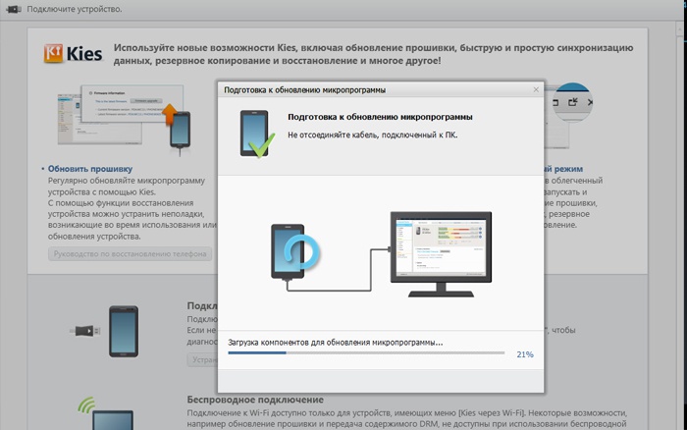Click the 21% progress percentage label

(525, 354)
